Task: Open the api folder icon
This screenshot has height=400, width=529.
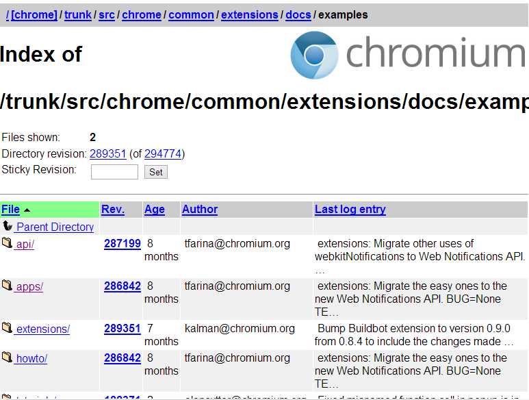Action: [7, 242]
